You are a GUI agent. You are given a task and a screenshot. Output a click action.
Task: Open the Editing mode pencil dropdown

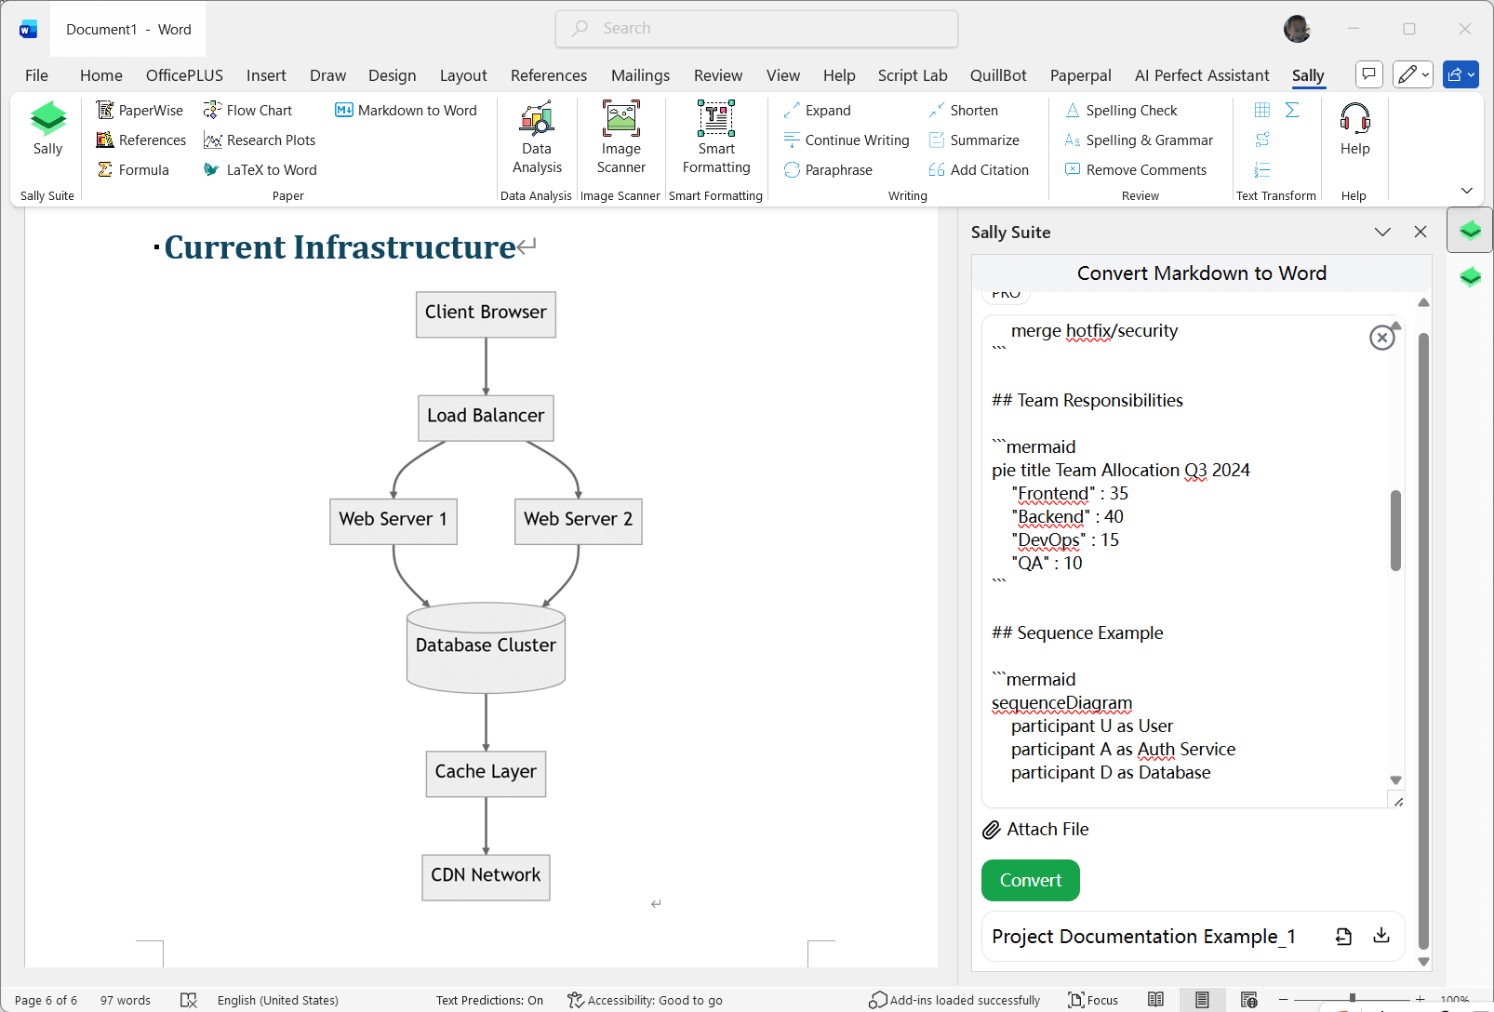[x=1412, y=74]
